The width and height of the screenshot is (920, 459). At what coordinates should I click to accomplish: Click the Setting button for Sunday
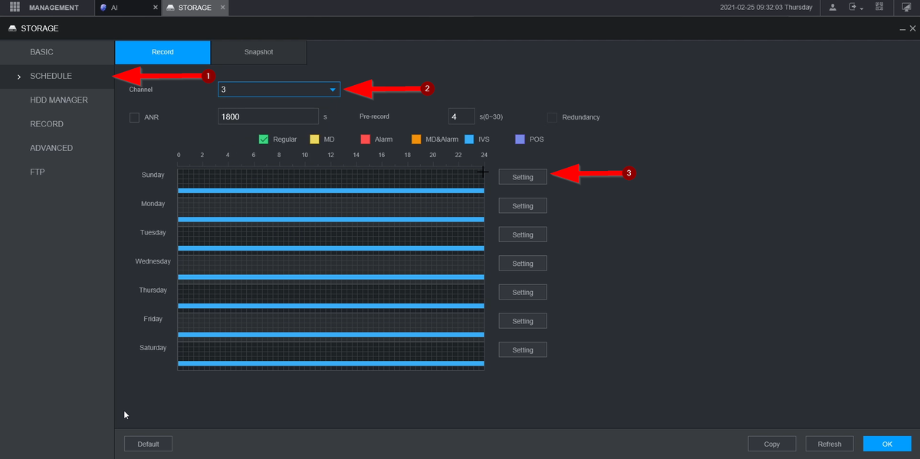[522, 177]
